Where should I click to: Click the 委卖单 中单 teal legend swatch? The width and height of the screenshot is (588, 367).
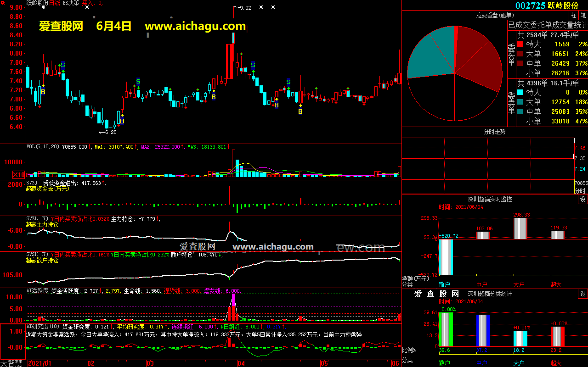pos(520,111)
